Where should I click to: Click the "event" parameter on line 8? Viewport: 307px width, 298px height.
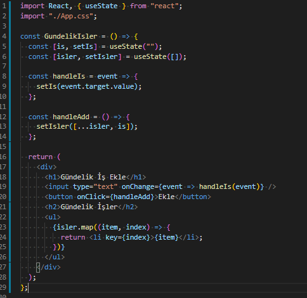click(x=107, y=76)
